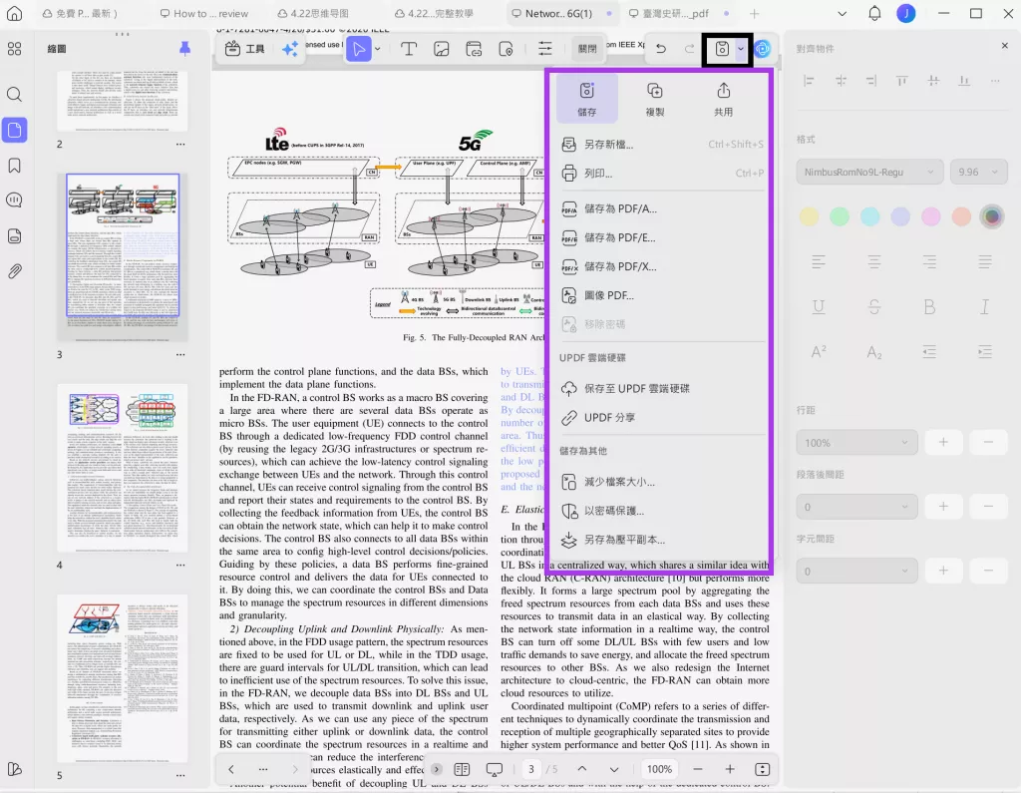Screen dimensions: 1021x793
Task: Click the page number input field
Action: (x=531, y=769)
